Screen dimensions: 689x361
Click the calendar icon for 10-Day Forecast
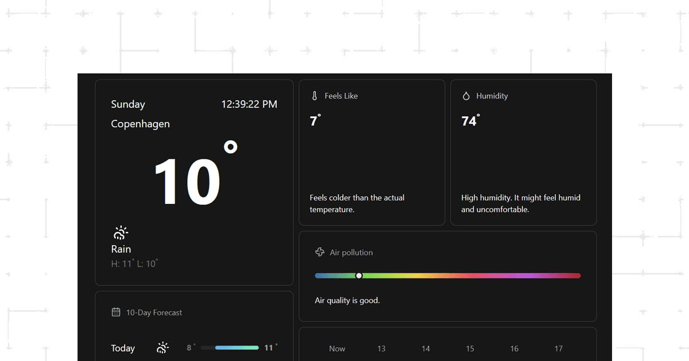[116, 312]
